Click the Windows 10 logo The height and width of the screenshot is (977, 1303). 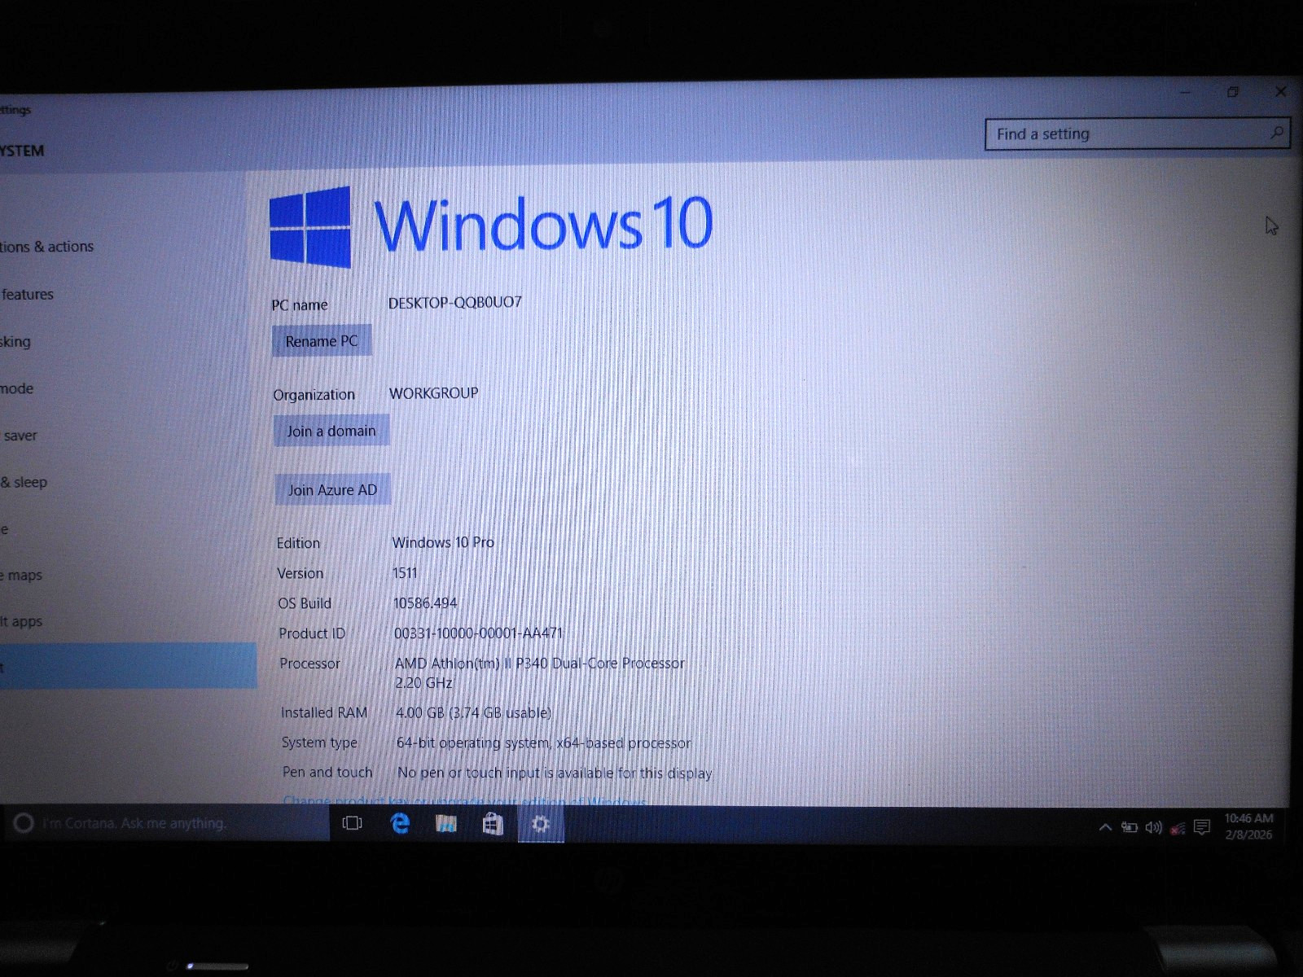(x=310, y=227)
